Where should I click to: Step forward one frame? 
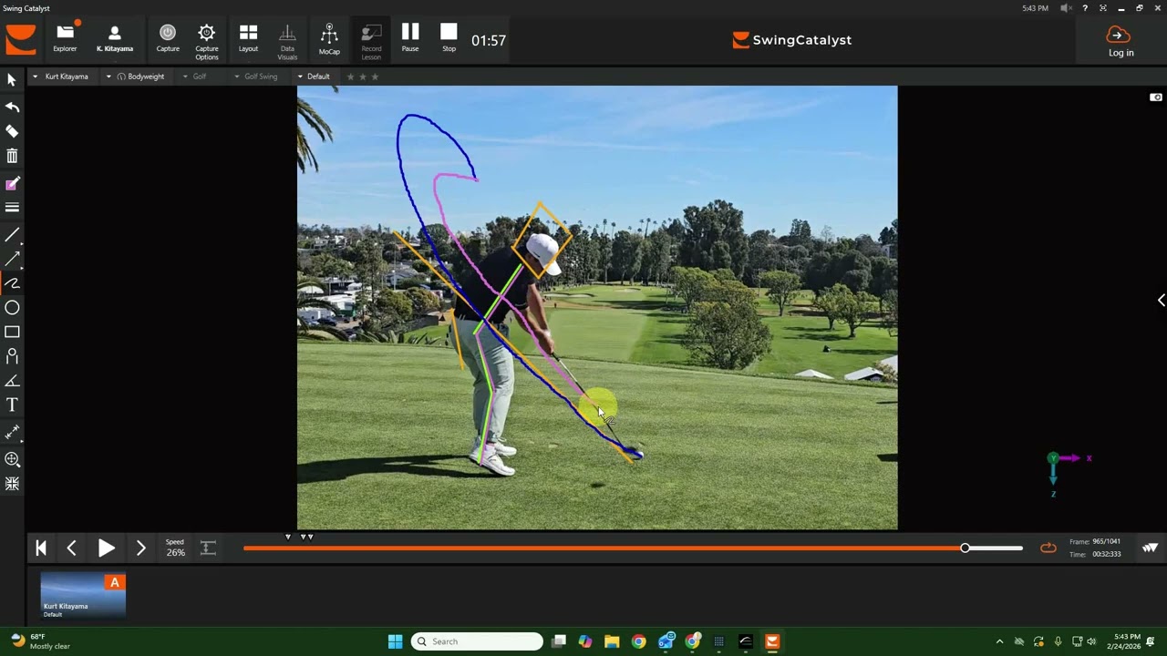tap(140, 548)
